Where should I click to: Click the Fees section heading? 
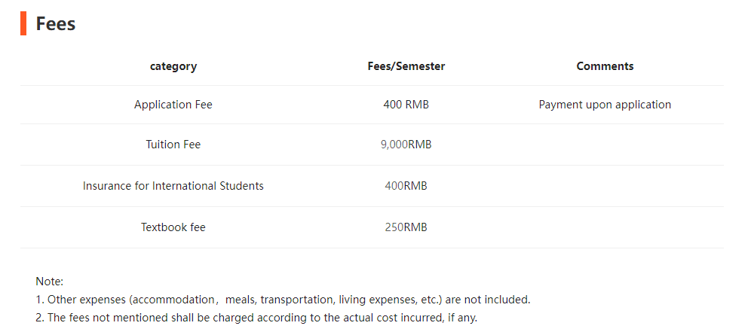(x=55, y=24)
